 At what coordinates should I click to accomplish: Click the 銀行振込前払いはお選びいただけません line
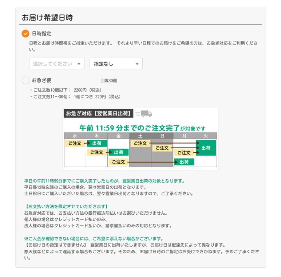point(96,213)
